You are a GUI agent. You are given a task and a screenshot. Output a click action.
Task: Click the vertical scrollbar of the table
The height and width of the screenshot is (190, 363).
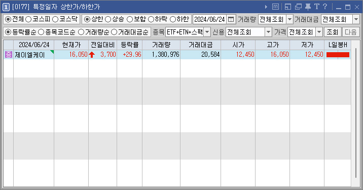tap(356, 113)
